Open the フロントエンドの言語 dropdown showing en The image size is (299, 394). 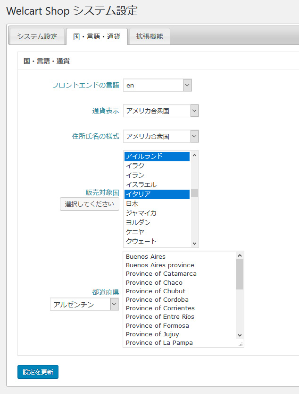(158, 85)
